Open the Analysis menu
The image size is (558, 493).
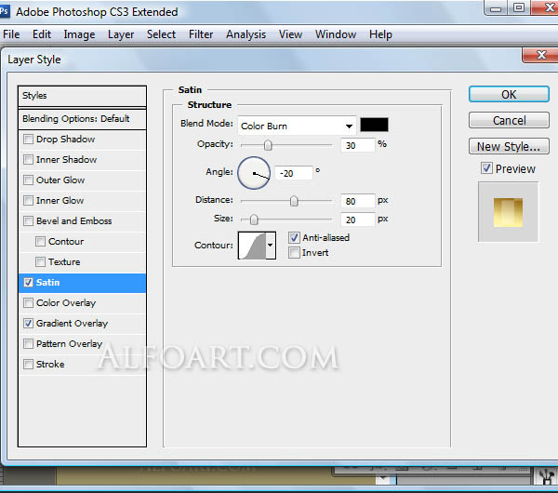click(246, 34)
